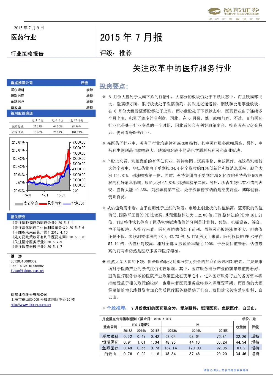This screenshot has width=273, height=386.
Task: Click the 沪深300 blue legend marker
Action: pyautogui.click(x=67, y=204)
